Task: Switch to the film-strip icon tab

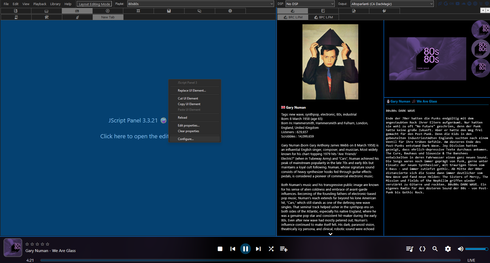Action: click(138, 11)
